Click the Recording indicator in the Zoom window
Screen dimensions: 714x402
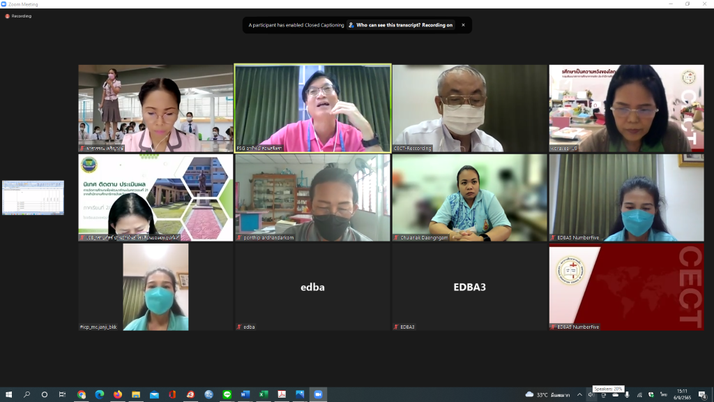coord(19,16)
